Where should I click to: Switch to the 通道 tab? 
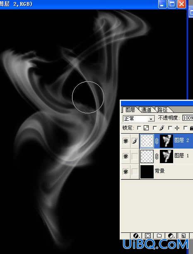tap(147, 110)
